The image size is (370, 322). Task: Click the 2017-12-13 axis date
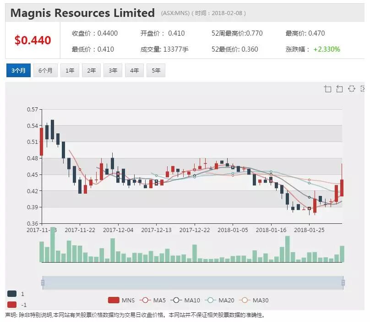pyautogui.click(x=156, y=230)
